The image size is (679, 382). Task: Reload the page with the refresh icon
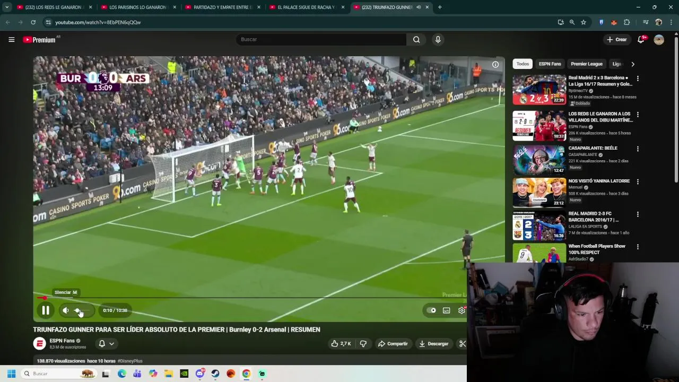tap(33, 22)
